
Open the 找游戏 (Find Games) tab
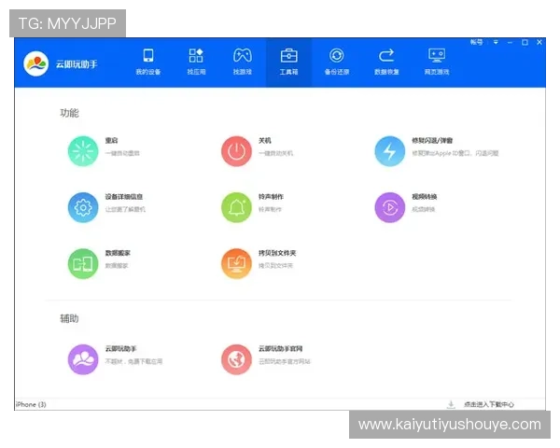coord(243,63)
